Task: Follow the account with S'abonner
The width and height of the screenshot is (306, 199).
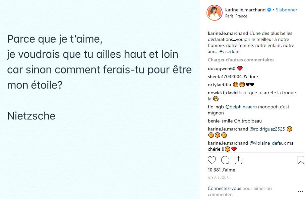Action: 286,10
